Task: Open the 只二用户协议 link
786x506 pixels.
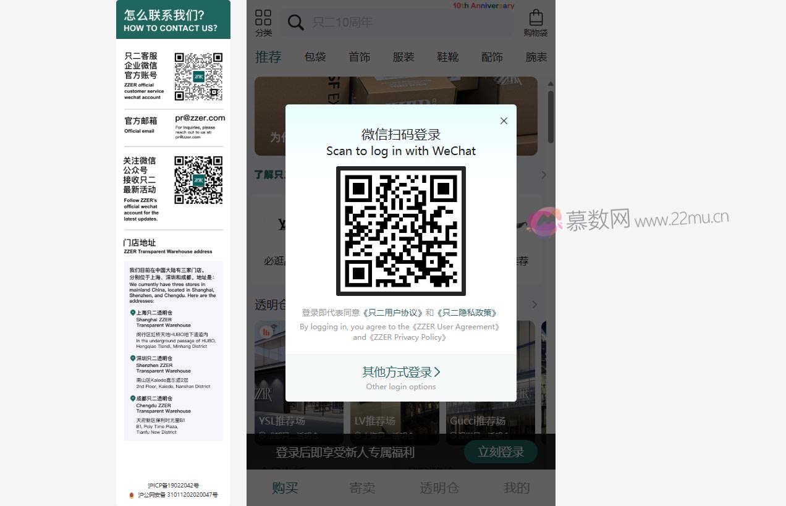Action: click(392, 313)
